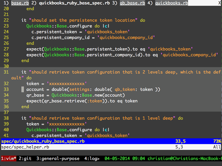Click 'ault" do' wrapped line continuation
The height and width of the screenshot is (166, 222).
(21, 78)
